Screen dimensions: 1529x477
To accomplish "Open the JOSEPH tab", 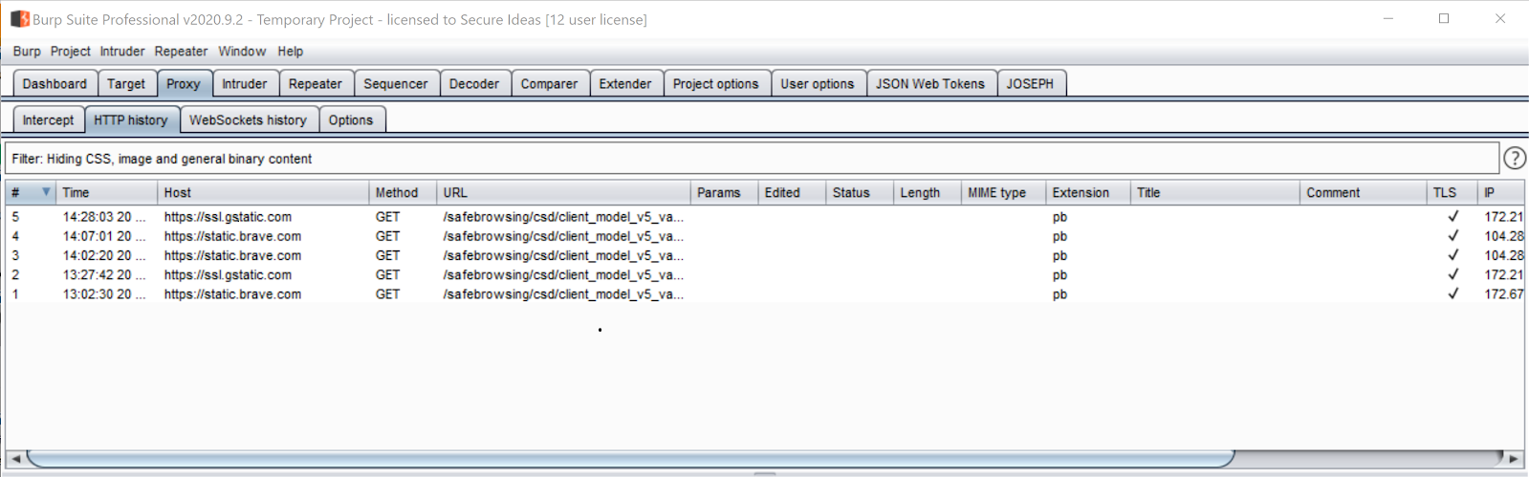I will (1030, 84).
